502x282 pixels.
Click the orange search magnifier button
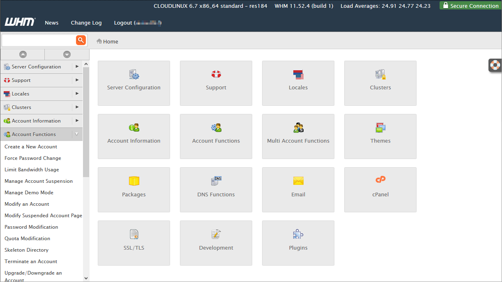(81, 40)
